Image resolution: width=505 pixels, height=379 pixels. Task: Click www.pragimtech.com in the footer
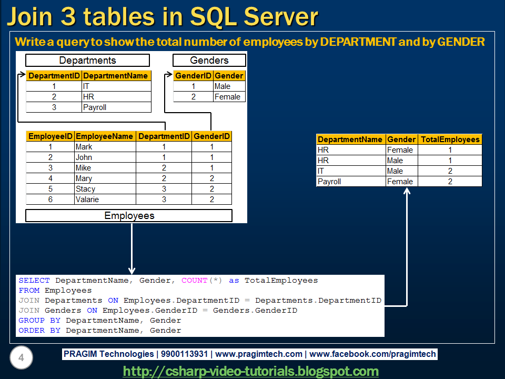(259, 354)
